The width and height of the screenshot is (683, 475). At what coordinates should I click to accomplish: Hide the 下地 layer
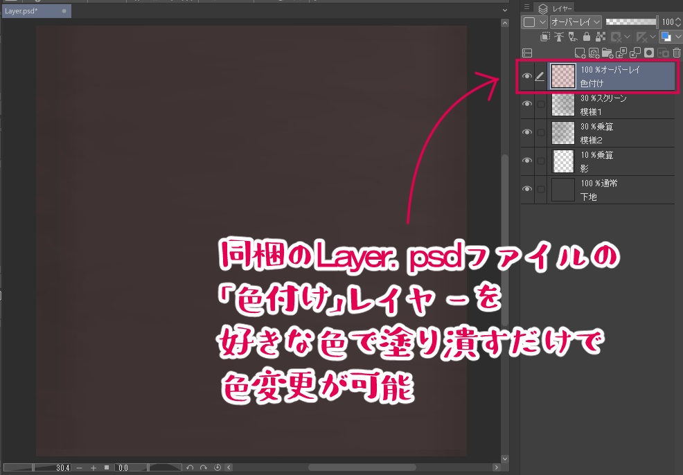[526, 189]
